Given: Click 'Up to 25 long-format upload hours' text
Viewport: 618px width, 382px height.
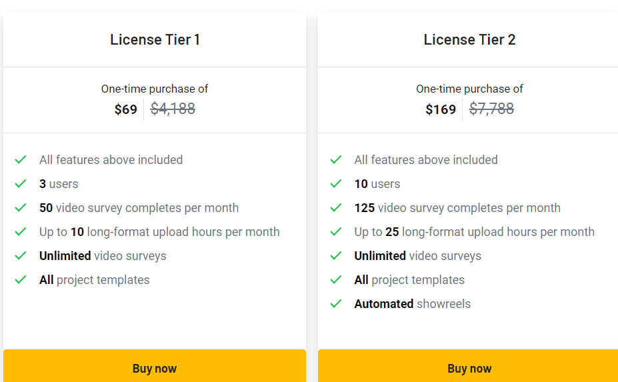Looking at the screenshot, I should click(474, 232).
